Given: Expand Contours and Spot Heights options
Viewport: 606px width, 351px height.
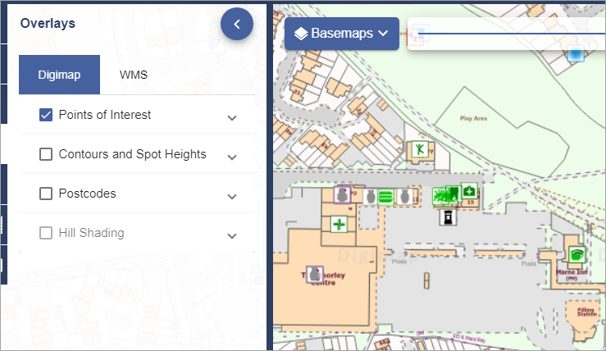Looking at the screenshot, I should click(x=232, y=157).
